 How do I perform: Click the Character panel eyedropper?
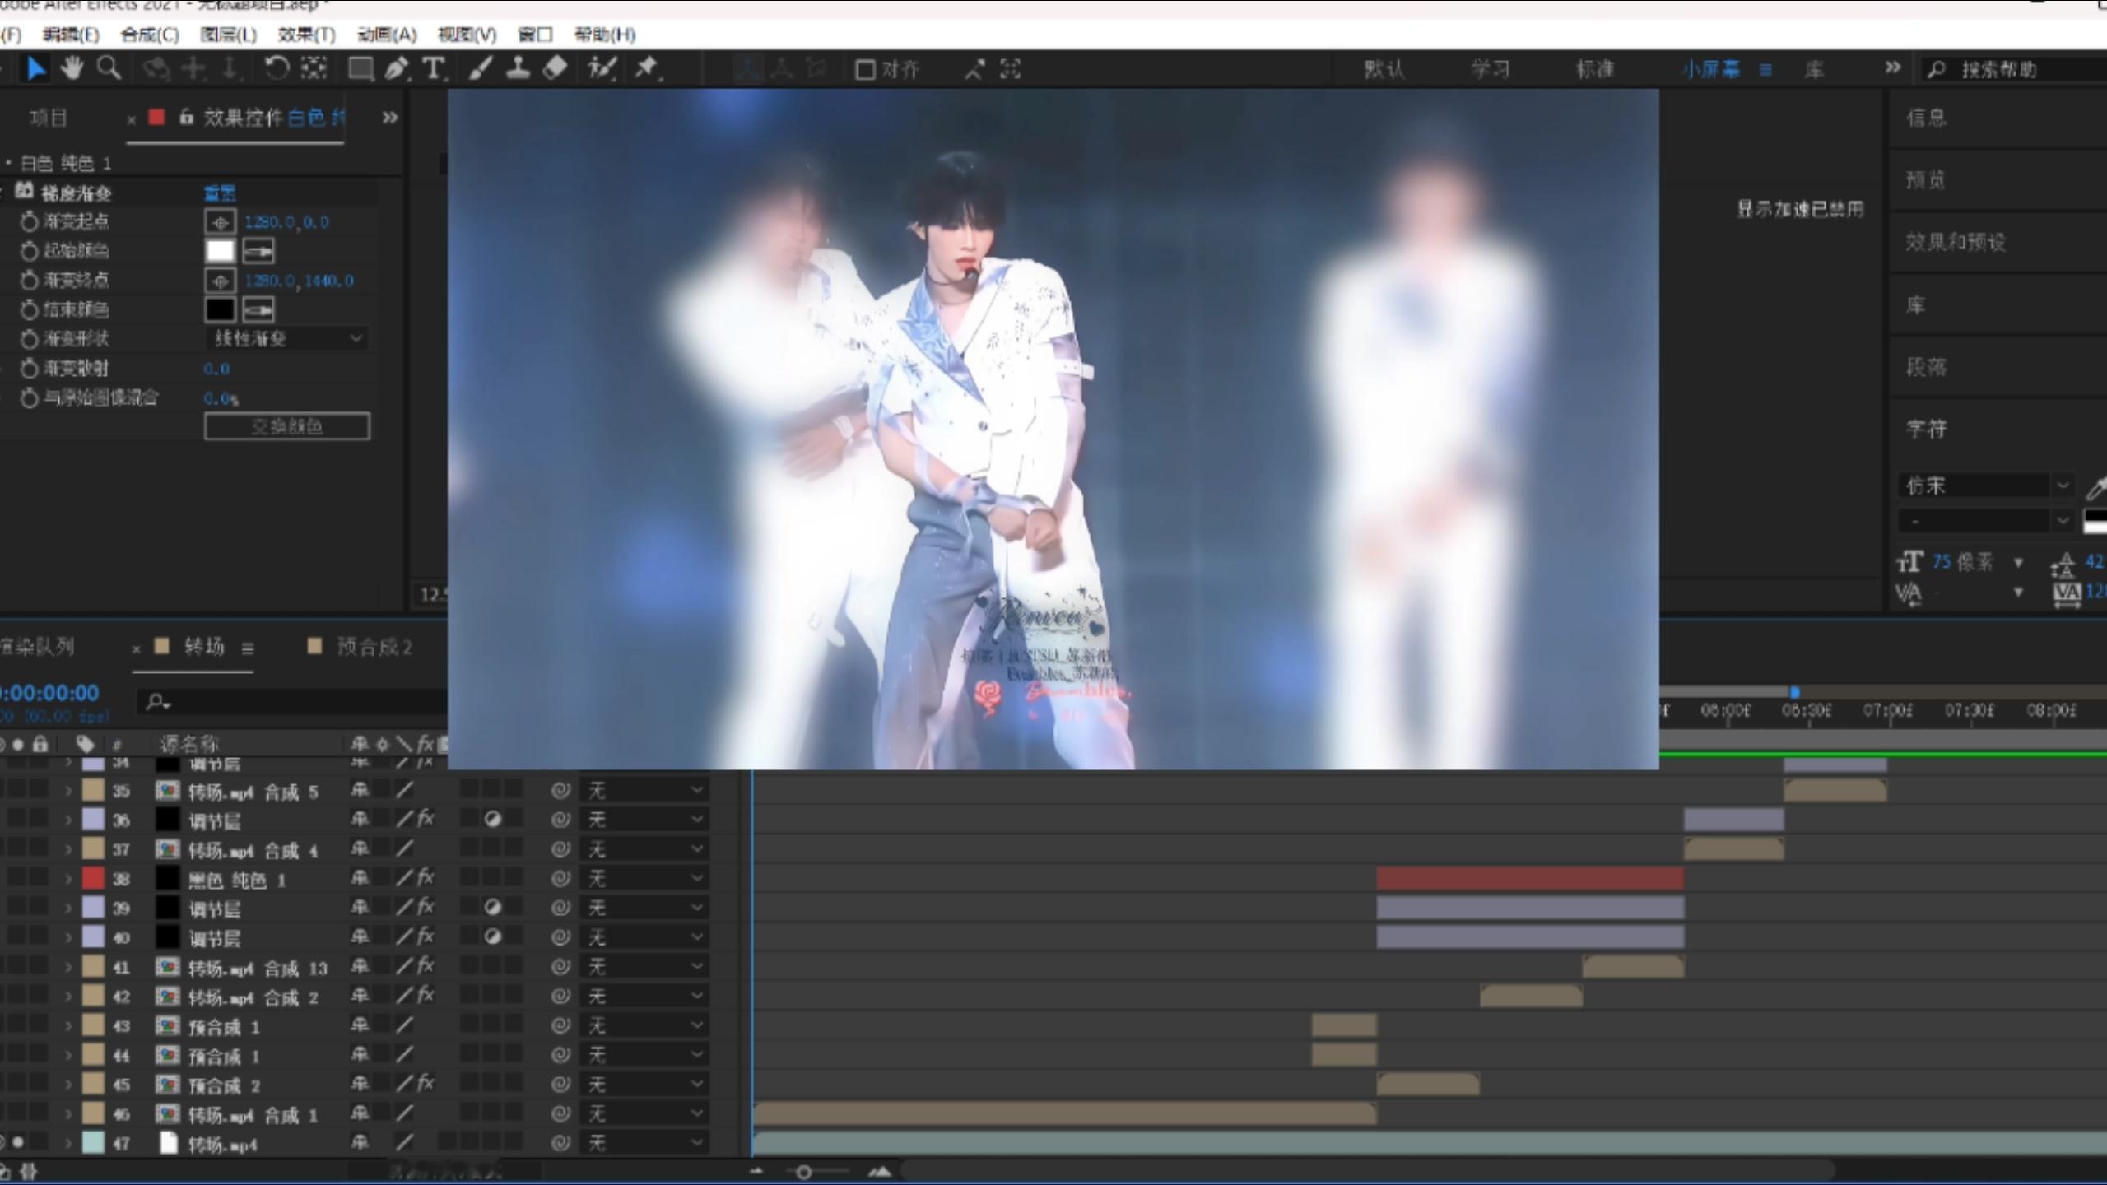point(2095,487)
